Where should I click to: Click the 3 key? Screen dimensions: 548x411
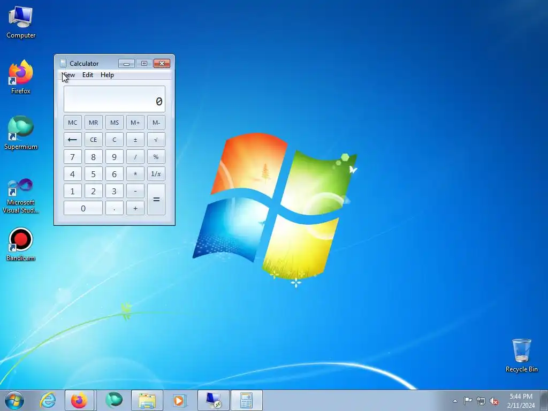coord(115,191)
